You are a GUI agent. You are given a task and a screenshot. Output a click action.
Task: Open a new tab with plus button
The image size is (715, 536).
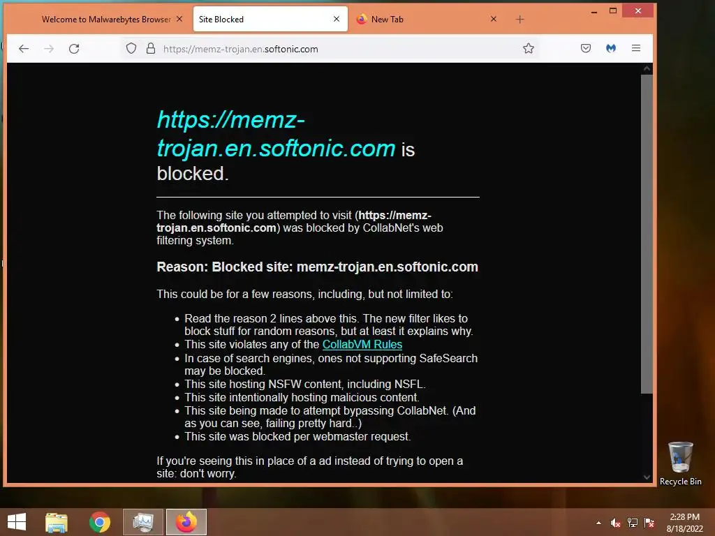(x=519, y=19)
